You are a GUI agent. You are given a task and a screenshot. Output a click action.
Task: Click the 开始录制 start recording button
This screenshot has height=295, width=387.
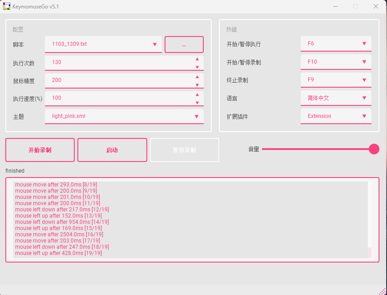point(40,150)
